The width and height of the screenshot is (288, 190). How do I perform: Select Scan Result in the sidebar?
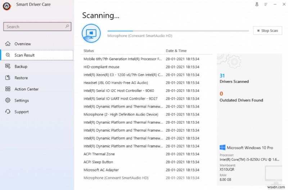click(x=37, y=55)
